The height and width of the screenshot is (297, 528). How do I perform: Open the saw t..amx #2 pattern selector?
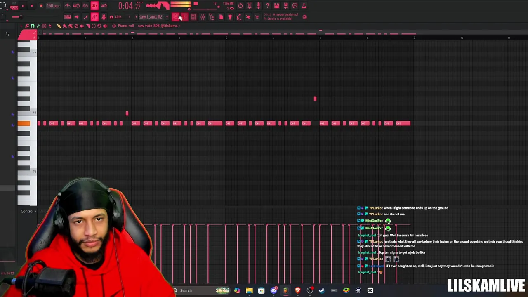tap(151, 17)
